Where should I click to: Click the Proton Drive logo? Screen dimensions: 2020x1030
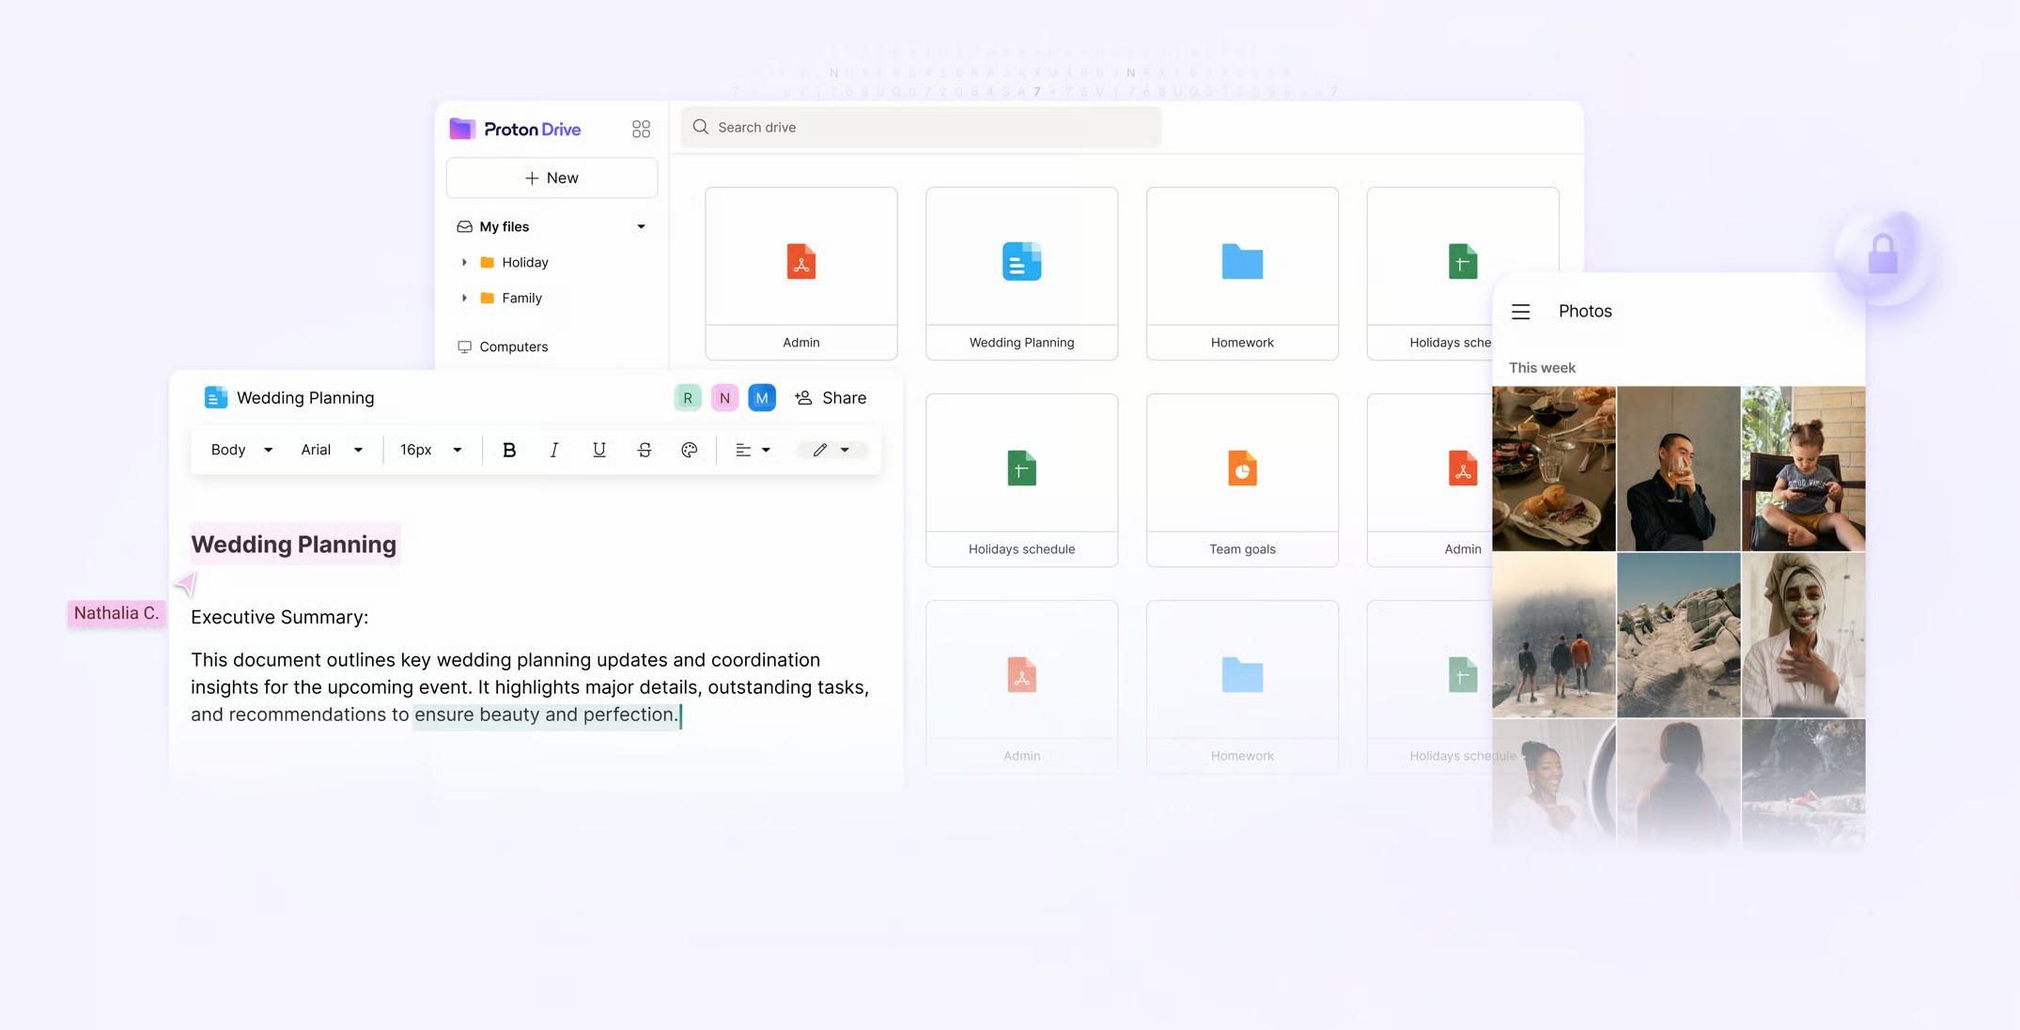[515, 129]
